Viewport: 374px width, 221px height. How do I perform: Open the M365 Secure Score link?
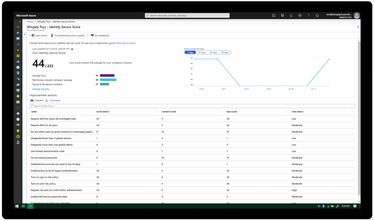[125, 43]
